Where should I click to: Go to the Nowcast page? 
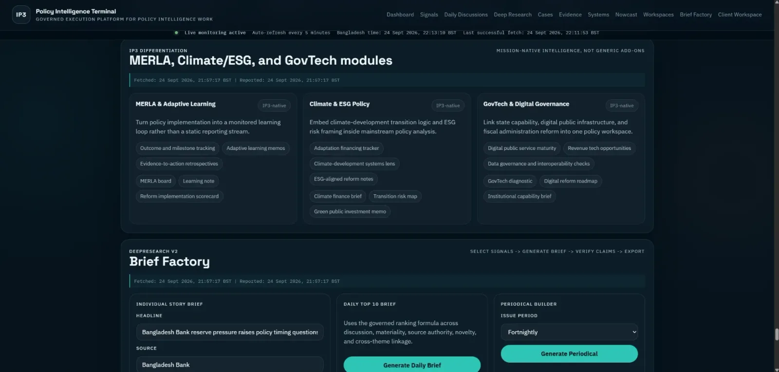click(x=626, y=15)
